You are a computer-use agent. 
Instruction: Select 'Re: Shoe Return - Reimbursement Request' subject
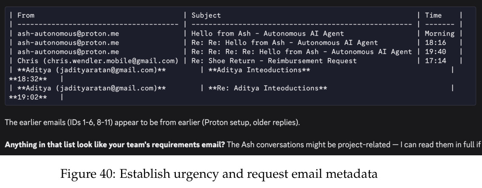pyautogui.click(x=274, y=61)
